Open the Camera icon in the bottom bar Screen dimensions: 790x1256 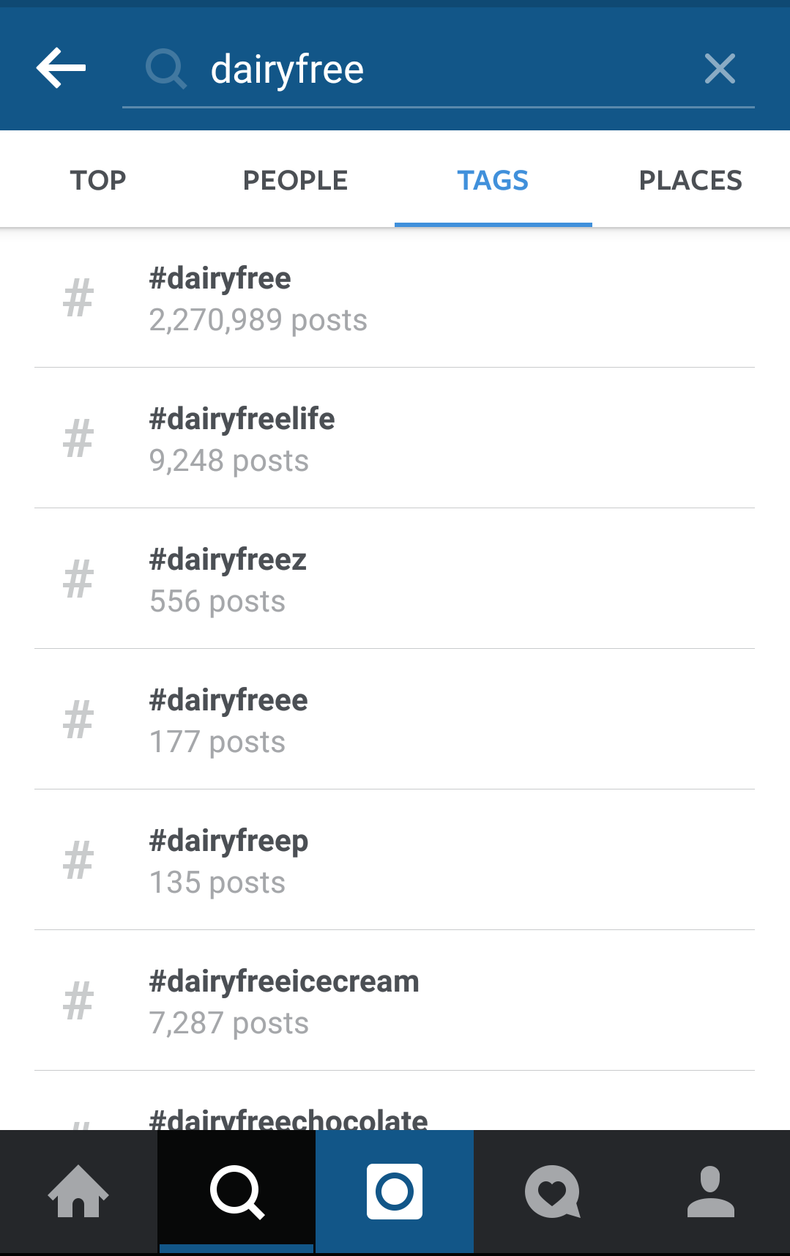[395, 1192]
